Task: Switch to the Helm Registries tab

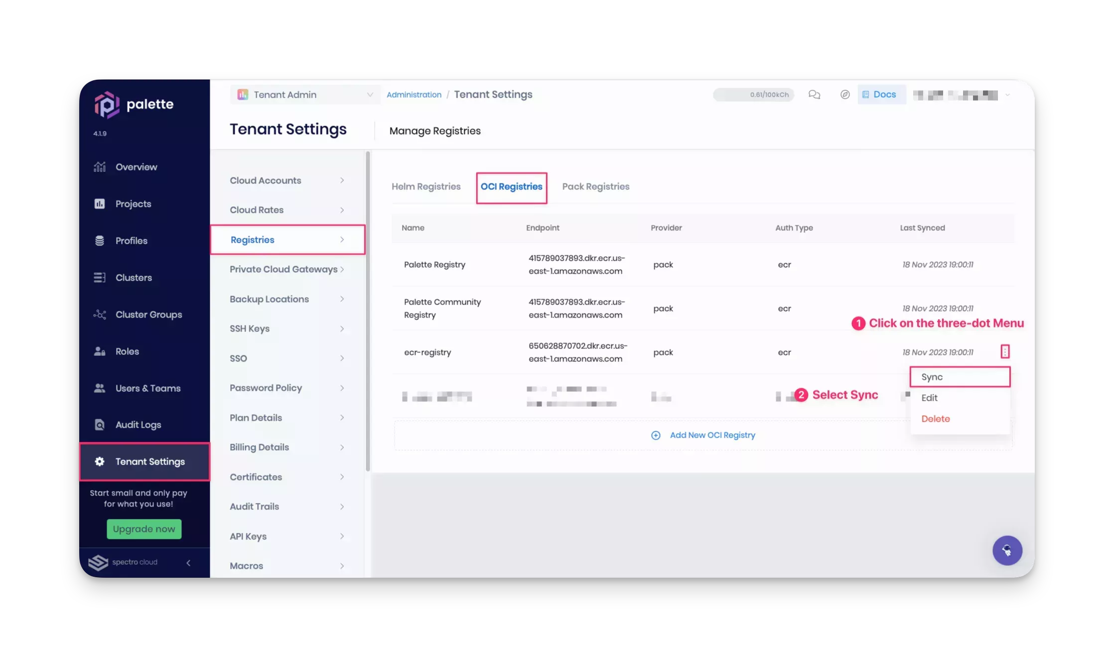Action: click(x=426, y=186)
